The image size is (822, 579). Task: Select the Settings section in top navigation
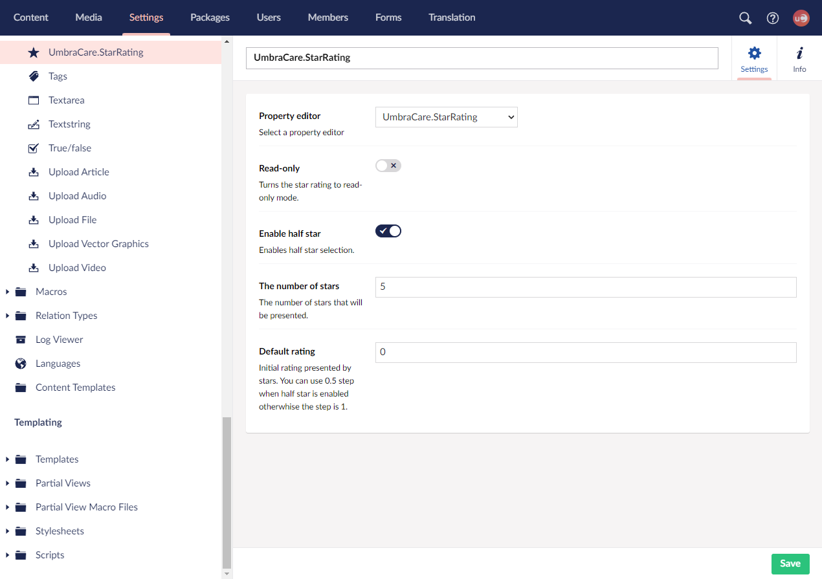(146, 17)
